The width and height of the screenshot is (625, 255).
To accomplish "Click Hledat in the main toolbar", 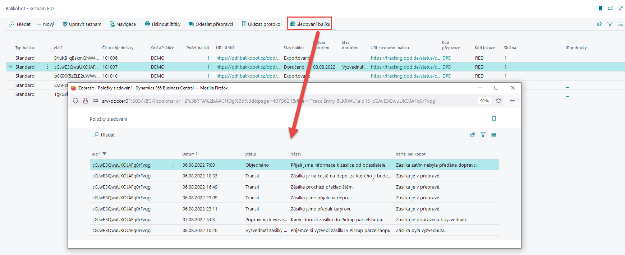I will coord(20,24).
